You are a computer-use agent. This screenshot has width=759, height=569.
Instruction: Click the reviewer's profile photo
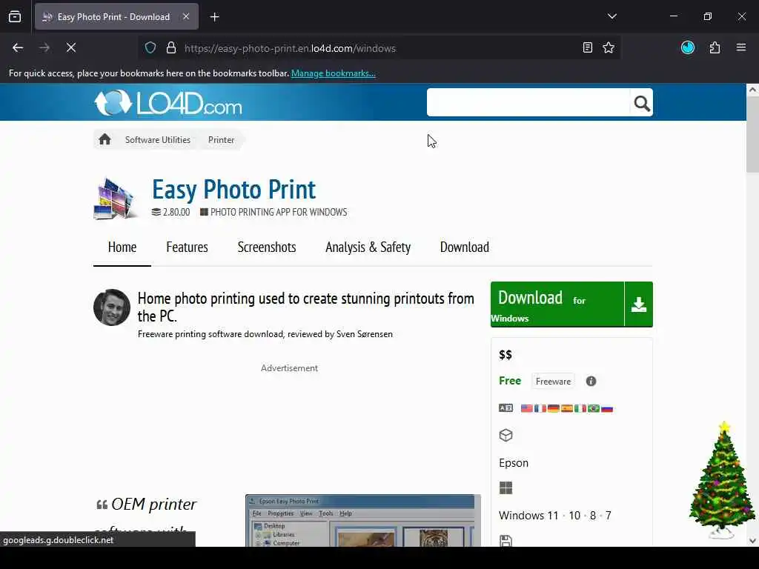(x=112, y=307)
